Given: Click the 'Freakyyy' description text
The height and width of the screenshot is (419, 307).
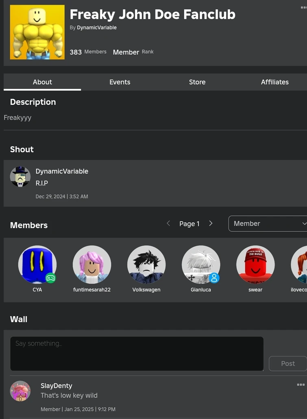Looking at the screenshot, I should tap(17, 117).
